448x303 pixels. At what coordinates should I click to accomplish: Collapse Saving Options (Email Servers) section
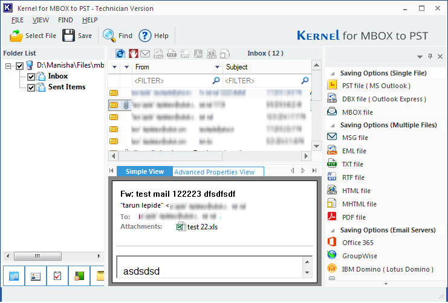point(333,231)
